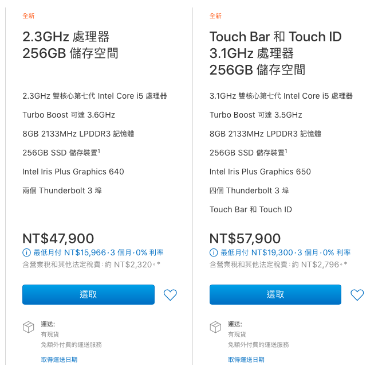The height and width of the screenshot is (389, 386).
Task: Open info icon beside NT$19,300 monthly payment
Action: click(214, 252)
